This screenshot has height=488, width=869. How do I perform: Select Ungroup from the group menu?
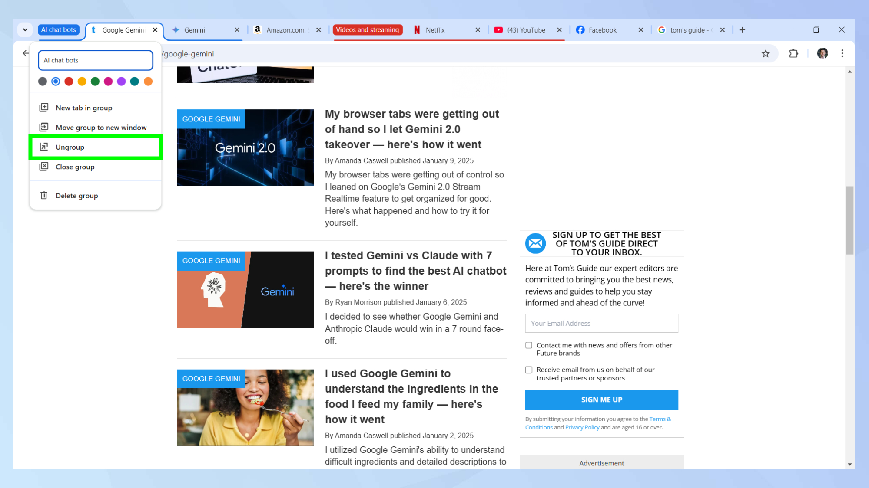pyautogui.click(x=70, y=147)
